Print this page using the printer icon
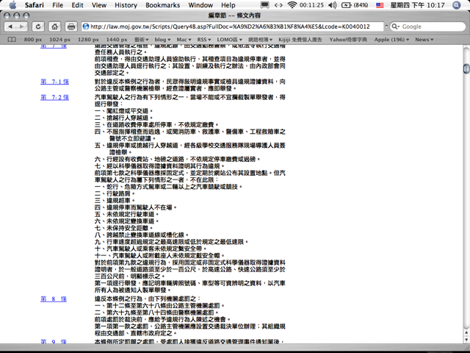The width and height of the screenshot is (470, 353). coord(71,26)
